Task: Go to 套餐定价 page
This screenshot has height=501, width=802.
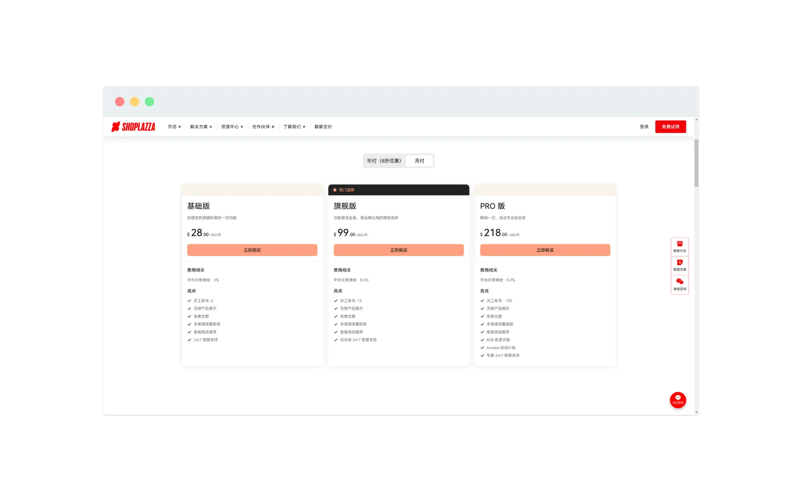Action: (x=323, y=127)
